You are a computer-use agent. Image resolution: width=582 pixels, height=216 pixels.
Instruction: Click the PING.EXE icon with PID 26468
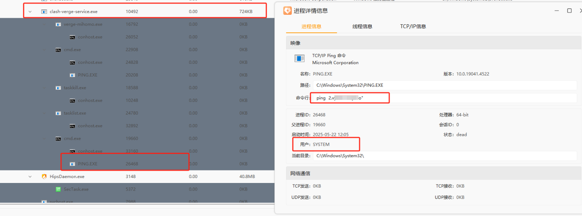pos(72,164)
